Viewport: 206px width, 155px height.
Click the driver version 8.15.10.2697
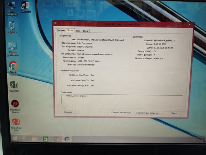click(160, 44)
